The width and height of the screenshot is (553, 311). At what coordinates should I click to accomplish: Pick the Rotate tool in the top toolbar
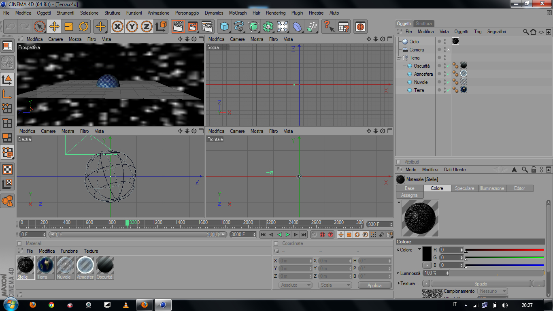tap(83, 27)
